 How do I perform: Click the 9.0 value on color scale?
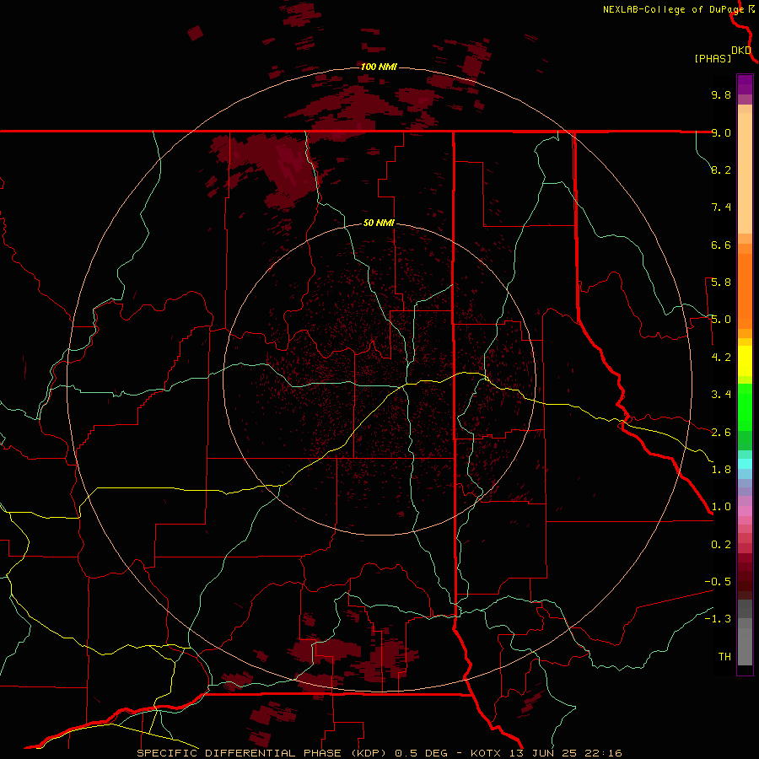(721, 132)
